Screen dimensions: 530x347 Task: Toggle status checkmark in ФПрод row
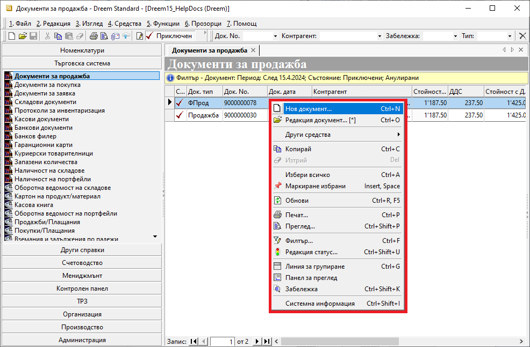(x=180, y=102)
